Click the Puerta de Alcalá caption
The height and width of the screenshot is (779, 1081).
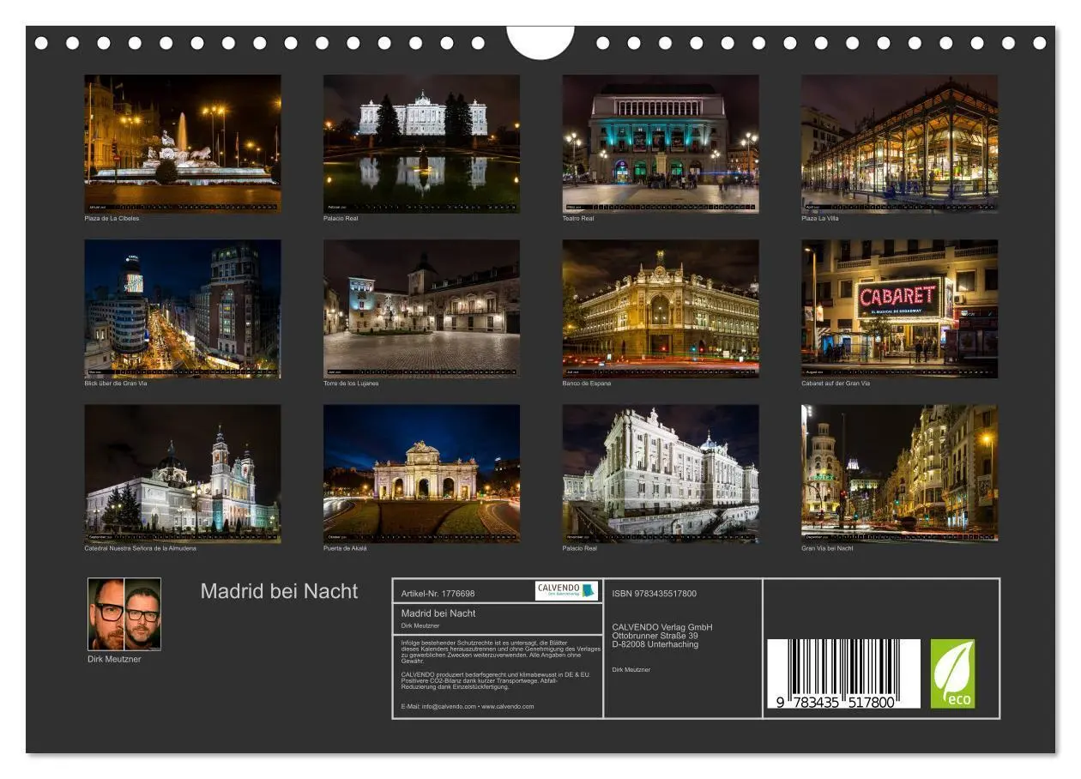pyautogui.click(x=345, y=548)
